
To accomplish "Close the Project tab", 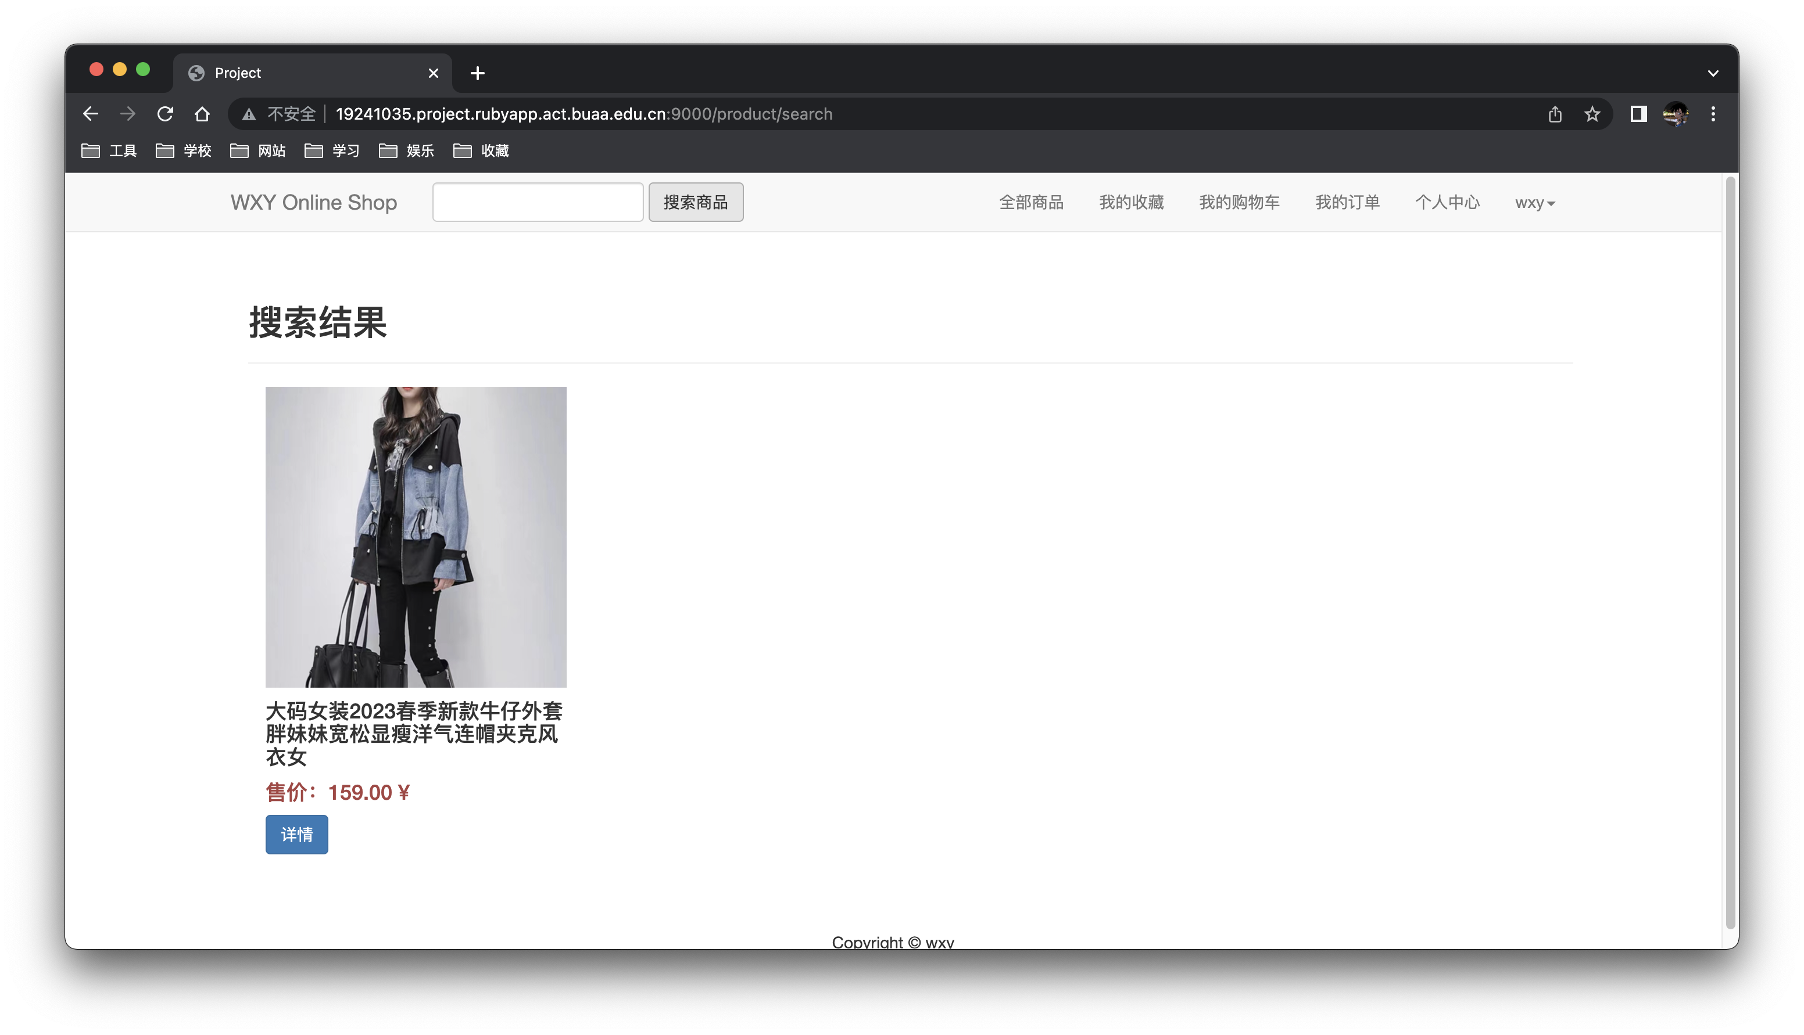I will tap(433, 73).
